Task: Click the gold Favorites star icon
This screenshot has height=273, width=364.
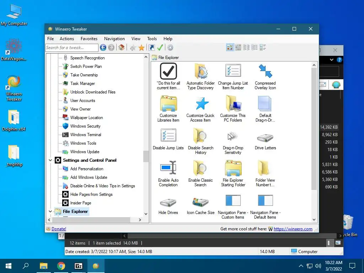Action: point(141,48)
